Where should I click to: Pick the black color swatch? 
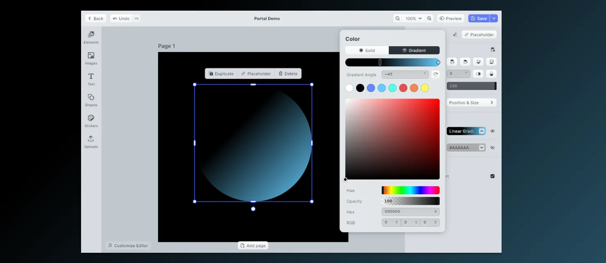click(360, 88)
